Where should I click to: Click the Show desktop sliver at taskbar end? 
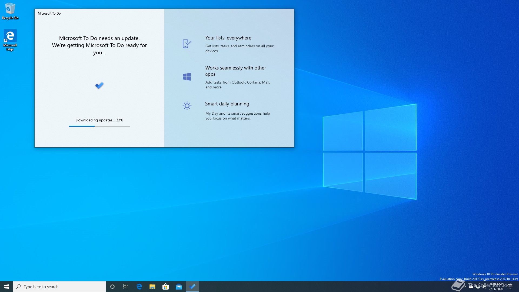click(x=518, y=287)
